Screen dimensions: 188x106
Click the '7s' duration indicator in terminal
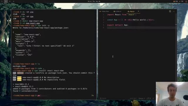point(93,95)
